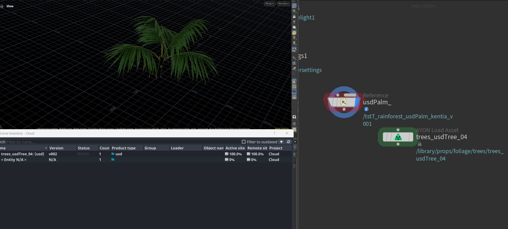508x229 pixels.
Task: Click the 0% remote site value
Action: (254, 160)
